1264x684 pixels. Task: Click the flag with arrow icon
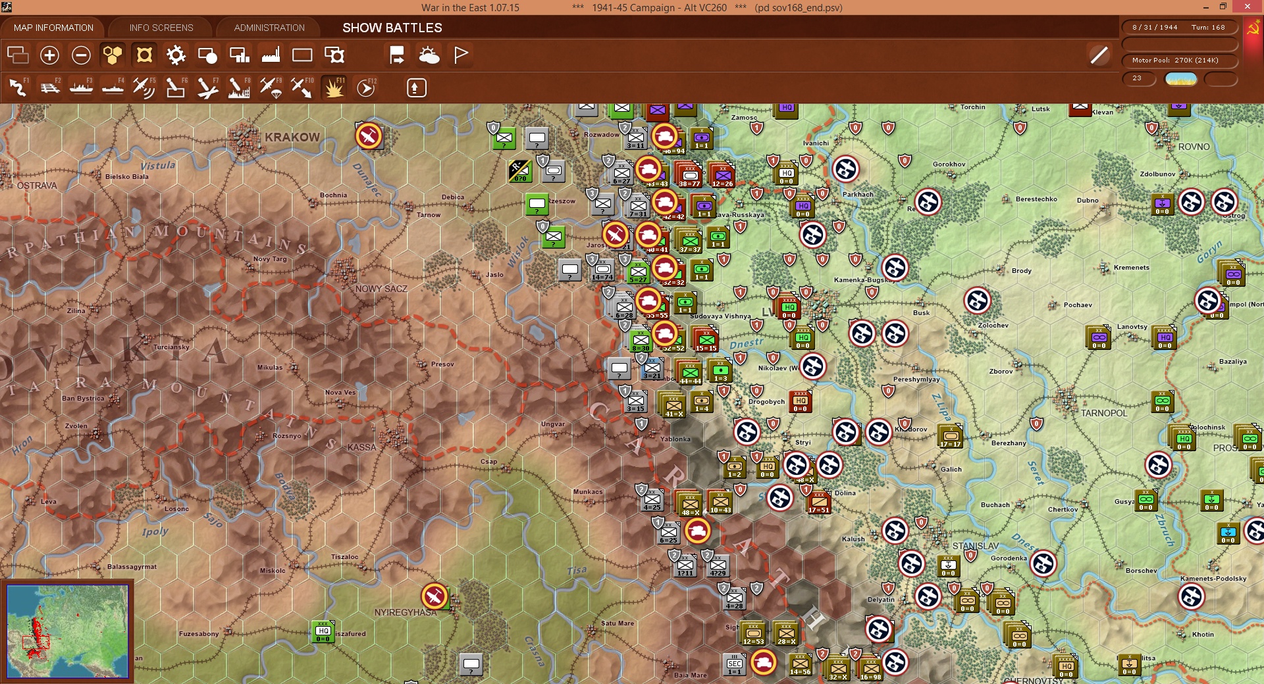point(397,55)
